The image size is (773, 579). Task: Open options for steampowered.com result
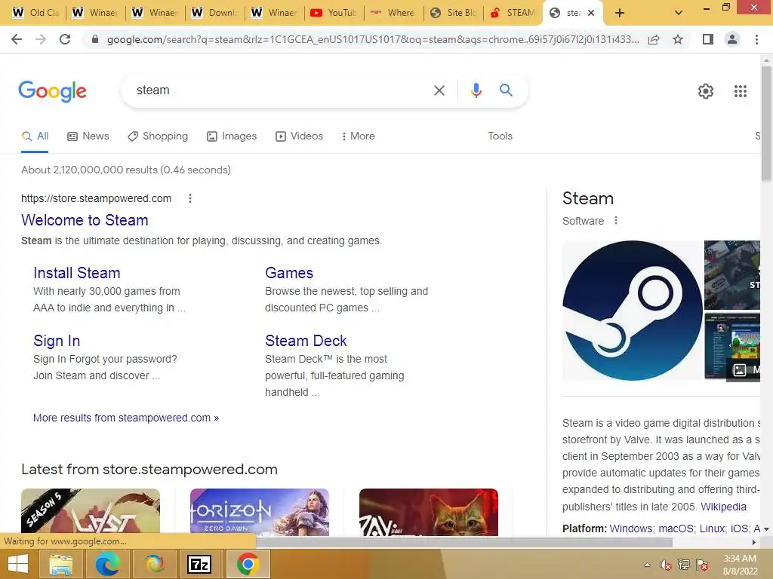189,198
